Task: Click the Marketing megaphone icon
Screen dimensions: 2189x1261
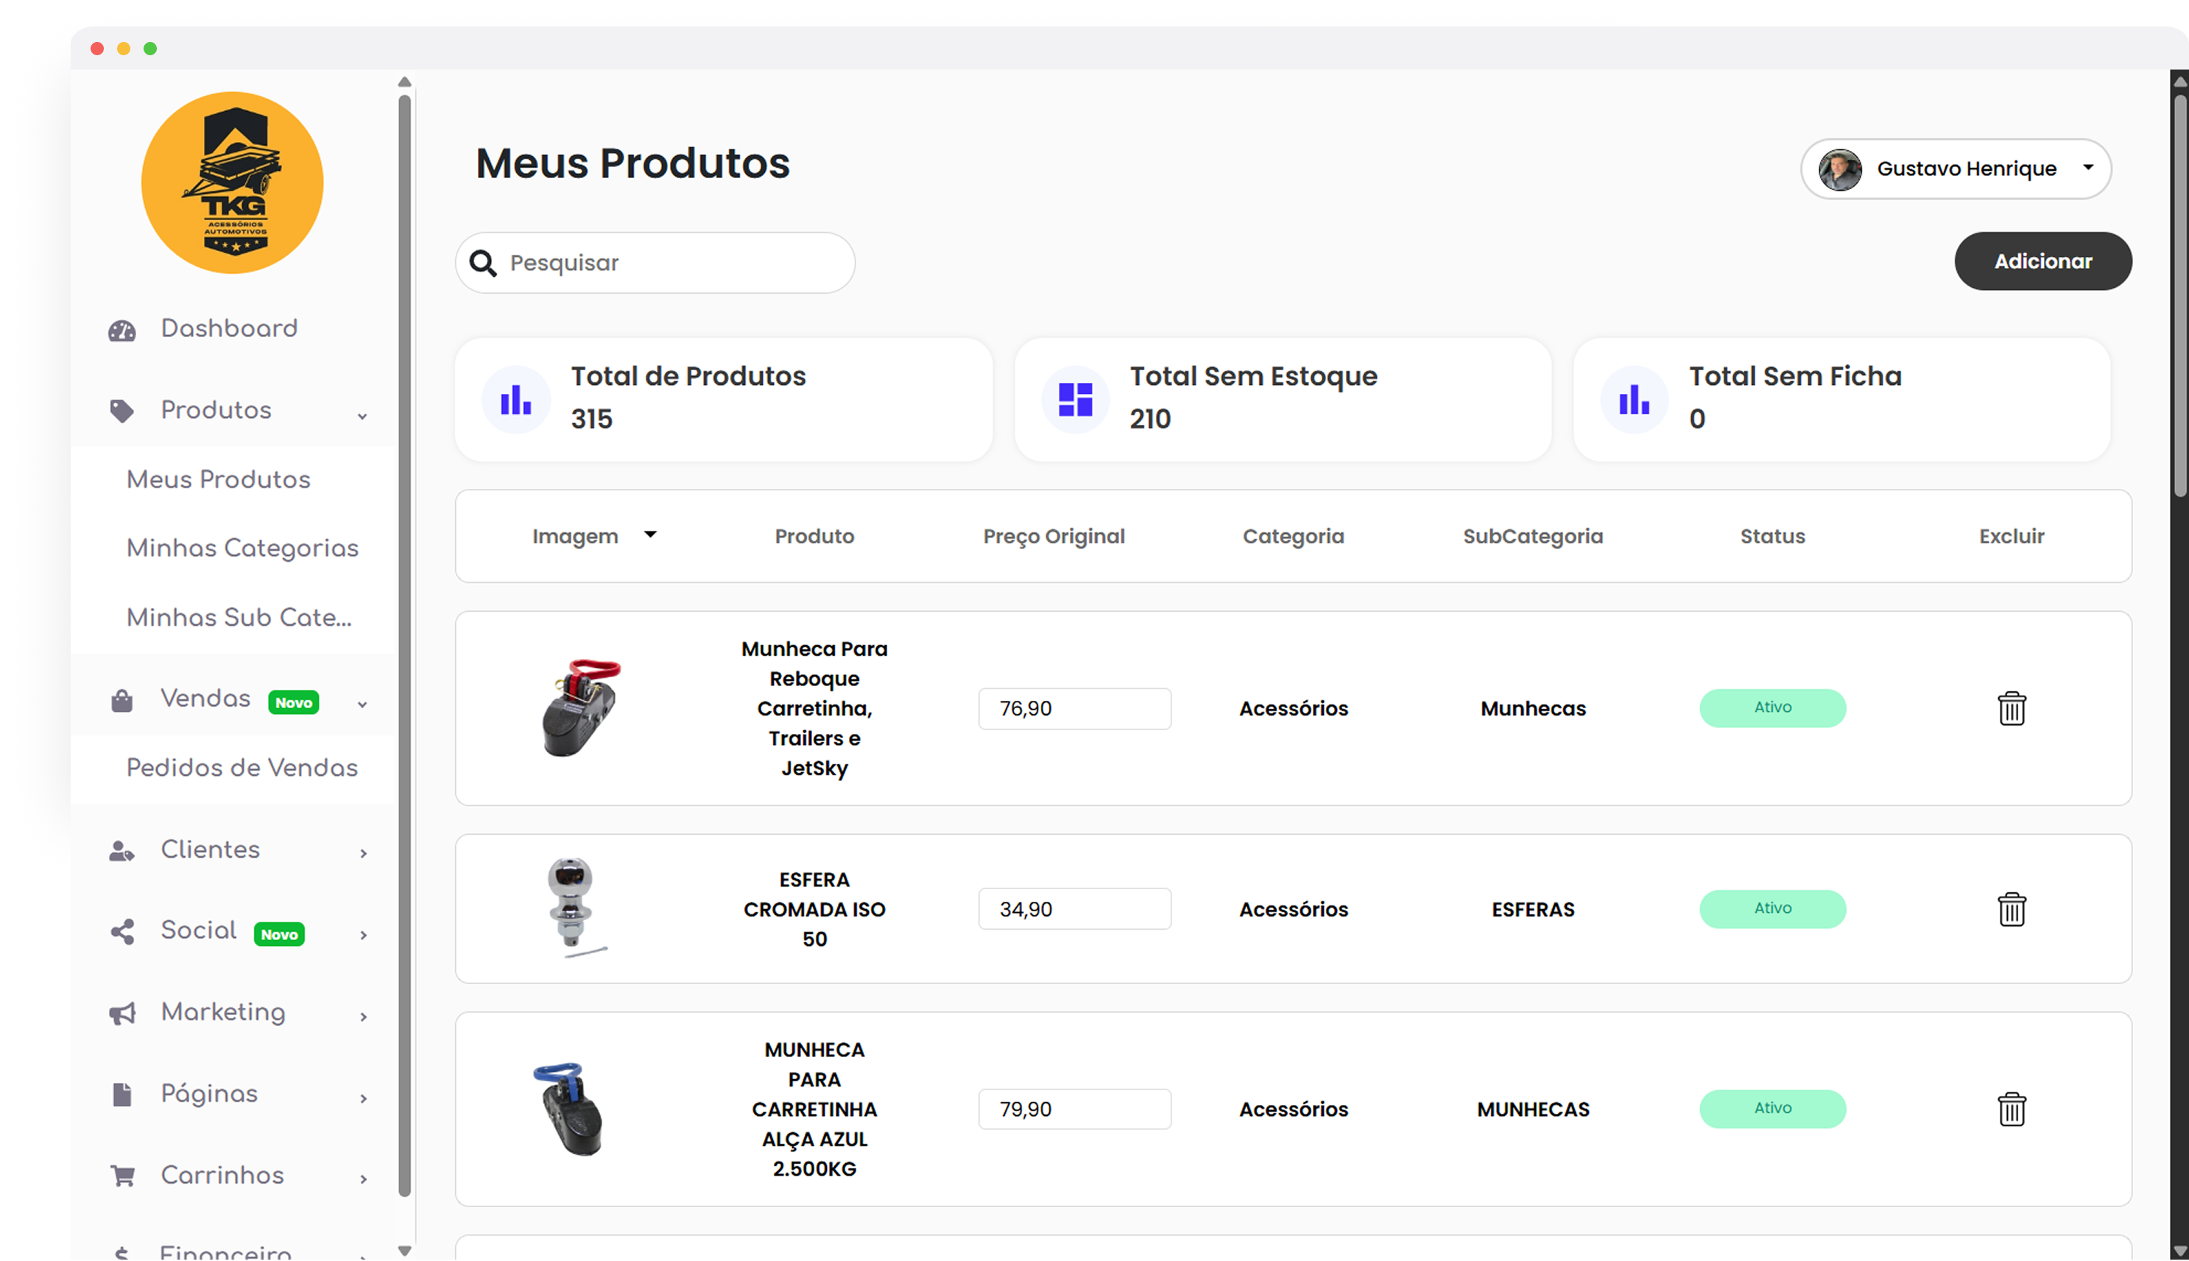Action: [122, 1014]
